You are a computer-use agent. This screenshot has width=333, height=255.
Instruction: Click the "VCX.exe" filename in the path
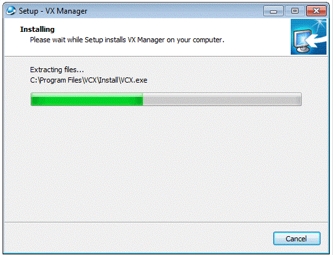(x=133, y=80)
